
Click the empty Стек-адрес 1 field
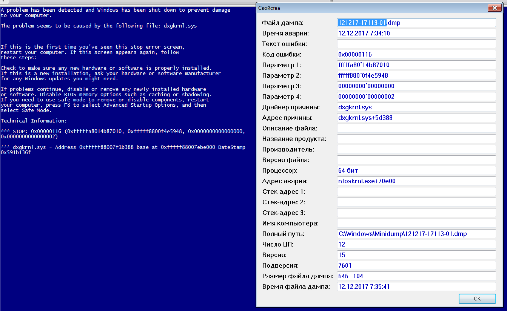[416, 192]
